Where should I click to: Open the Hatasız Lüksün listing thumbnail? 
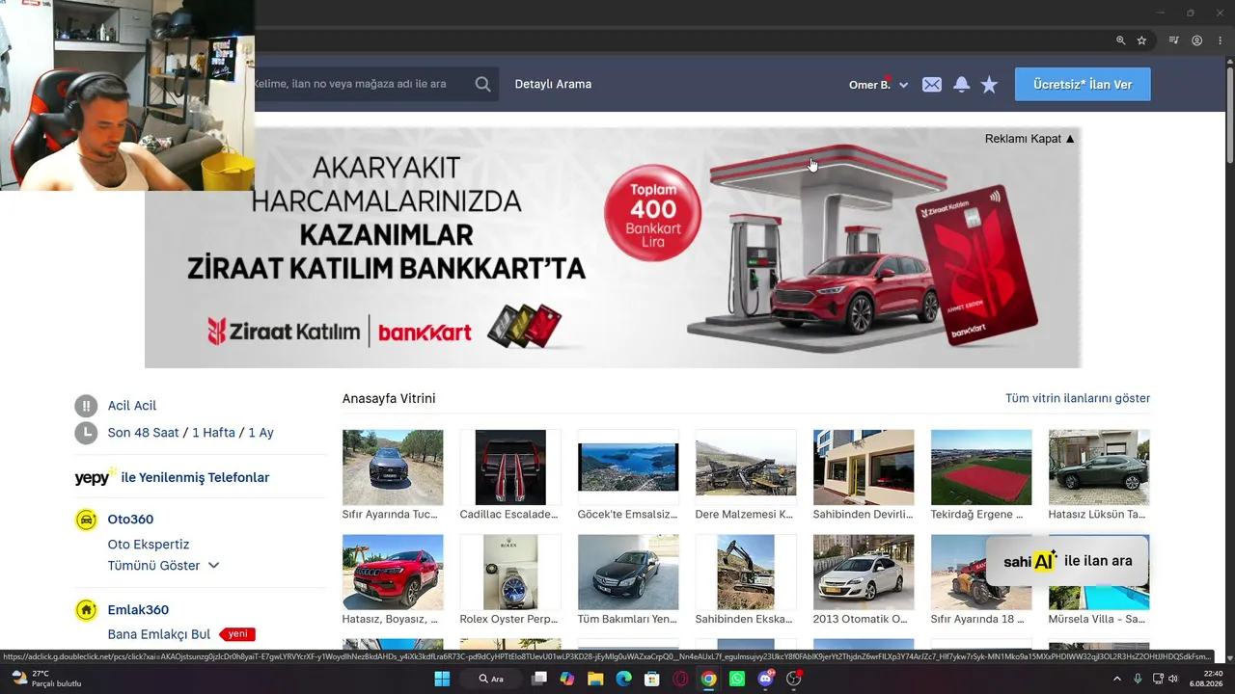click(1099, 467)
